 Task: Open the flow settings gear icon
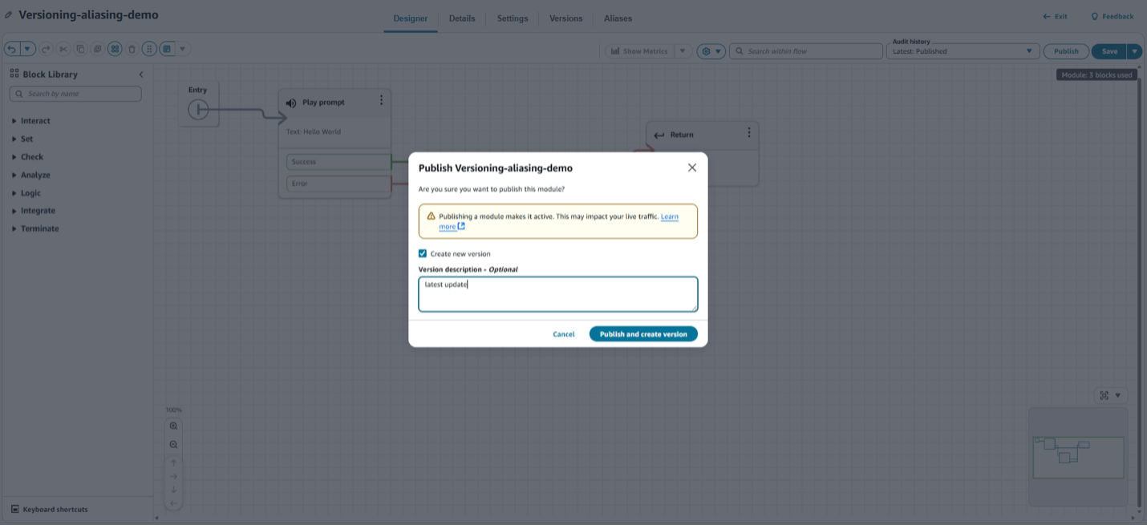pyautogui.click(x=707, y=50)
